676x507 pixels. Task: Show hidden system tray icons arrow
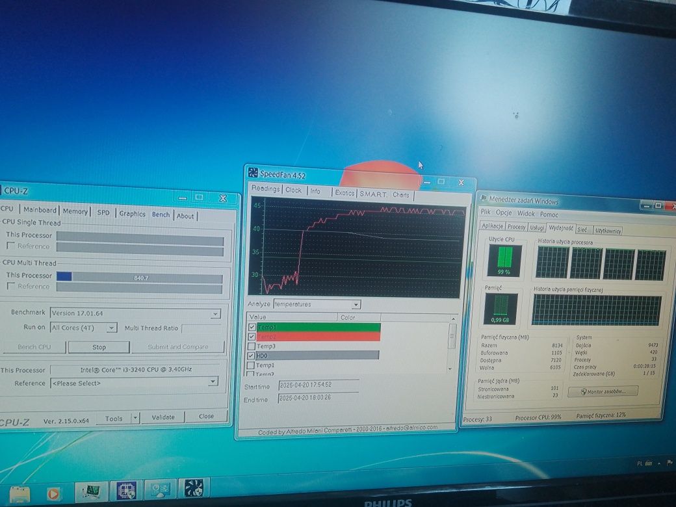[x=659, y=463]
